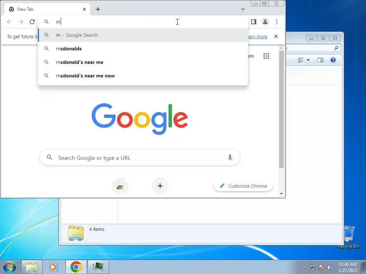Choose the 'm - Google Search' suggestion
366x274 pixels.
pyautogui.click(x=143, y=35)
